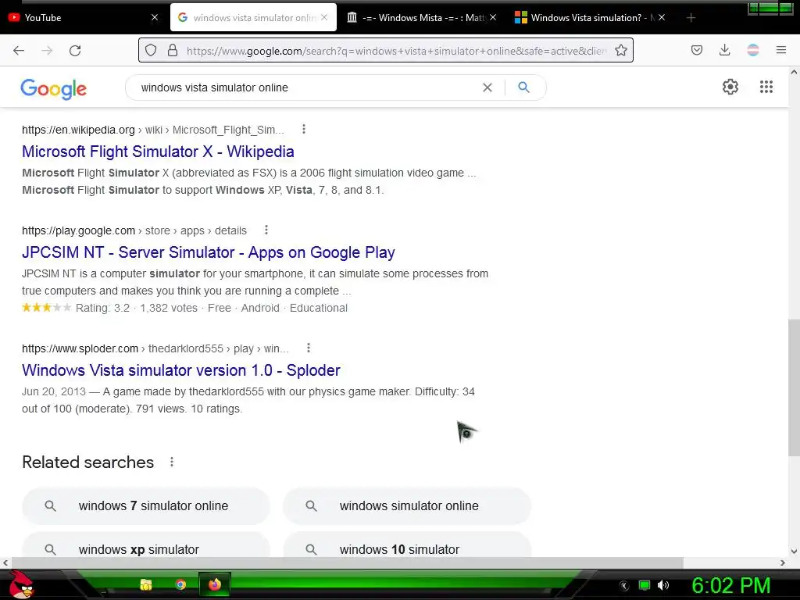Open Microsoft Flight Simulator X Wikipedia result
This screenshot has height=600, width=800.
pyautogui.click(x=158, y=152)
